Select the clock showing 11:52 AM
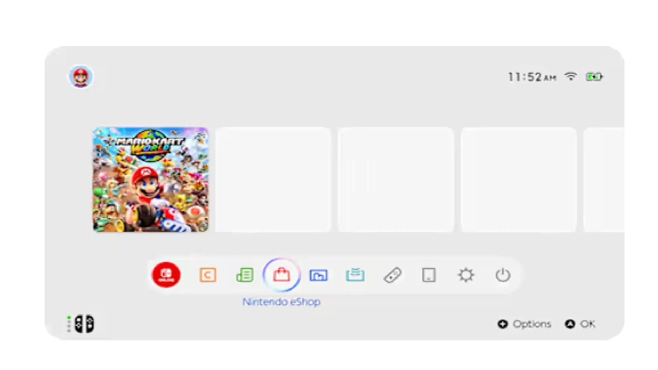Screen dimensions: 658x370 coord(532,77)
